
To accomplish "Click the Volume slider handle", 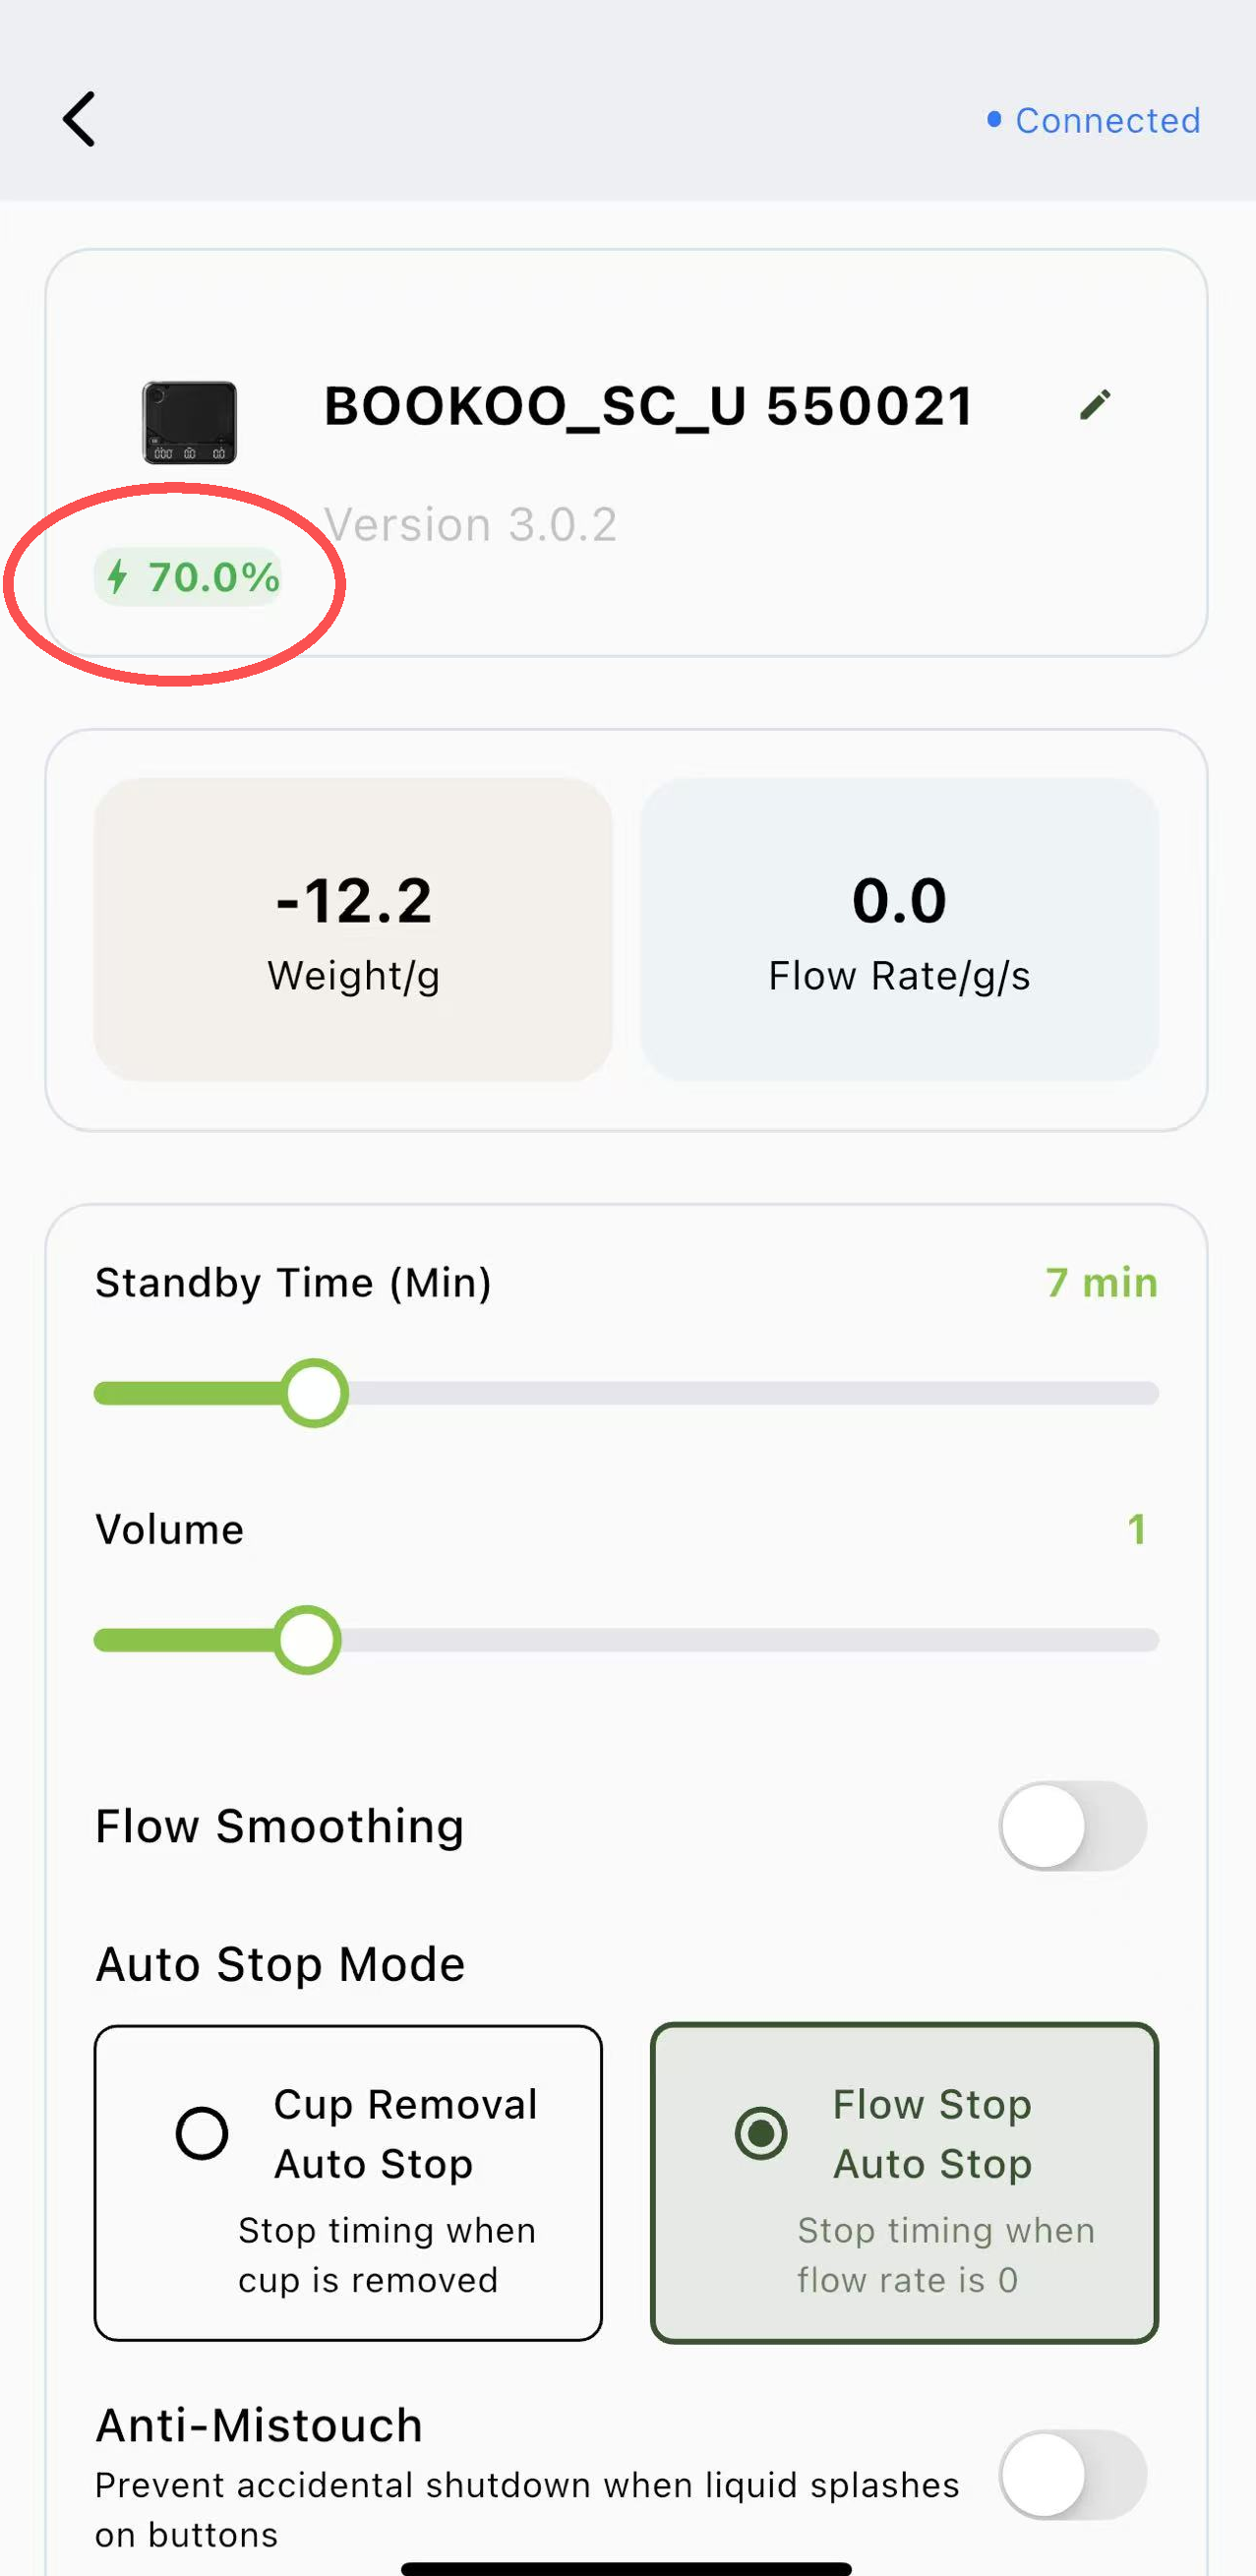I will tap(307, 1640).
